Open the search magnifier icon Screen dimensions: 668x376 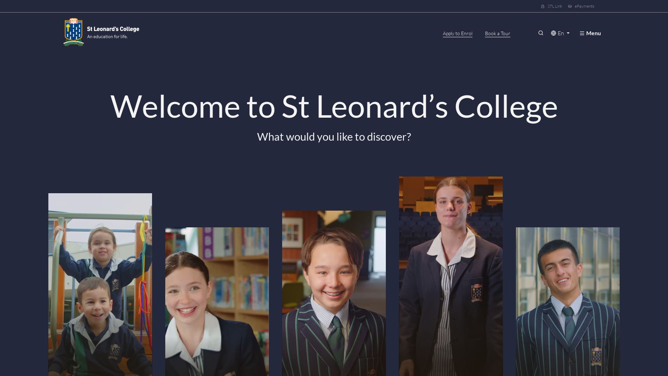pos(541,33)
